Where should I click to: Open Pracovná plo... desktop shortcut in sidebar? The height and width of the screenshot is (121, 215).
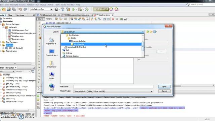click(52, 53)
